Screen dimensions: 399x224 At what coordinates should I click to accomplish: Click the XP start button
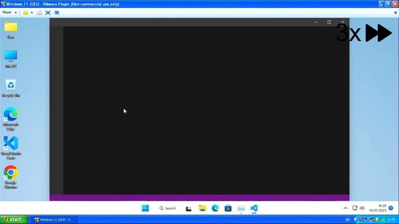tap(14, 220)
